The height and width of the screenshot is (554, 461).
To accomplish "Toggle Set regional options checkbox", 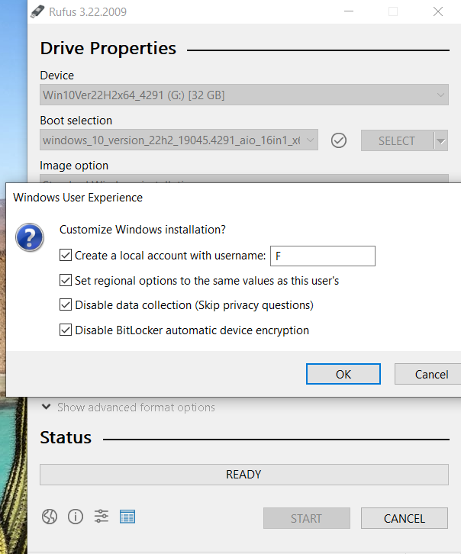I will [x=66, y=280].
